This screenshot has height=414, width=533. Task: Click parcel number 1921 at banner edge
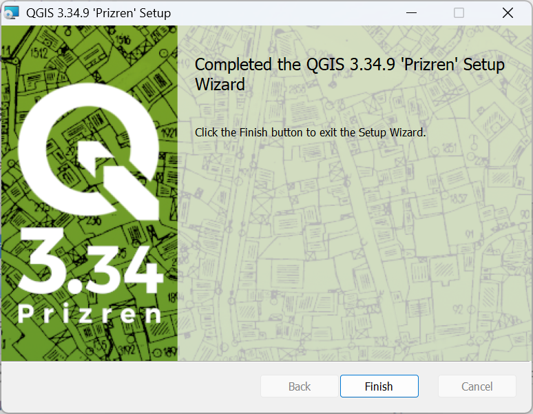(169, 133)
